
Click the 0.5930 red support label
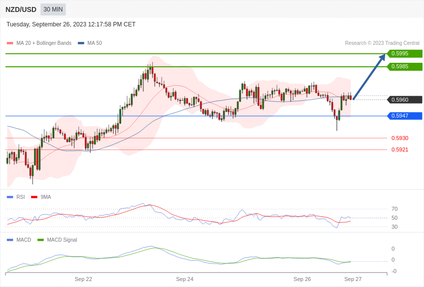point(400,138)
